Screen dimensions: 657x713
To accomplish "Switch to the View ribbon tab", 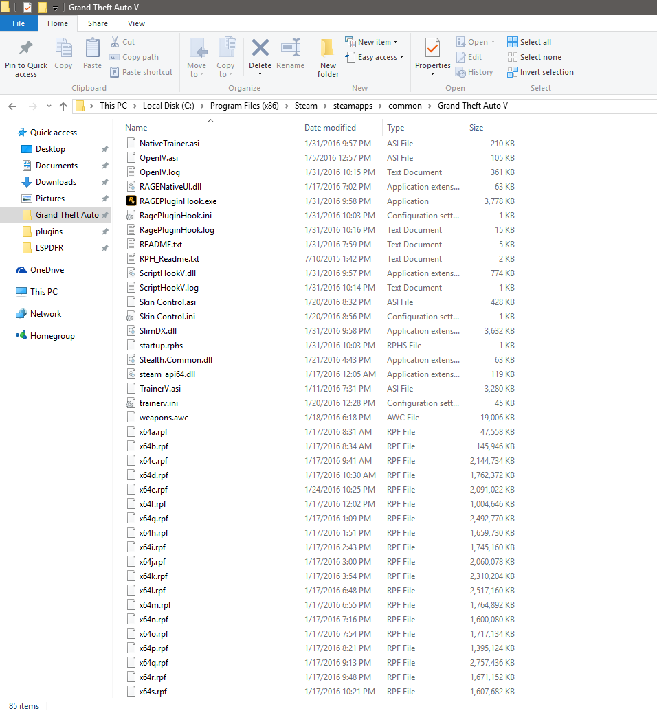I will coord(136,23).
